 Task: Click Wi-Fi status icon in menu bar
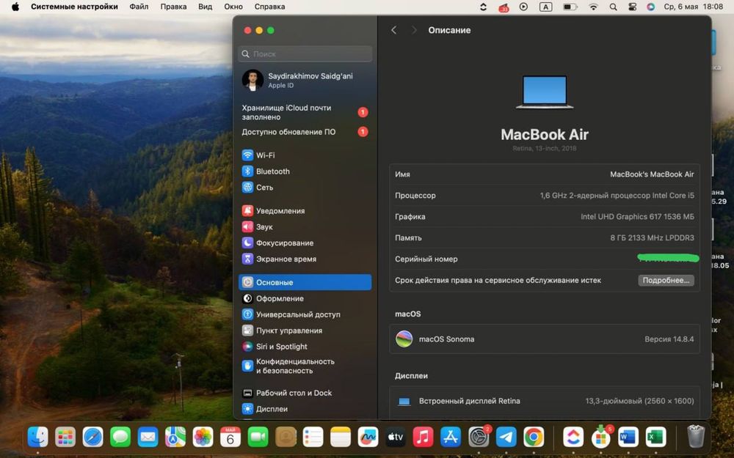(593, 7)
